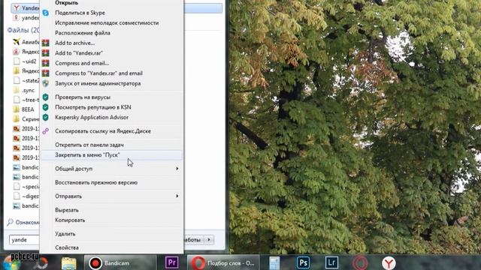
Task: Click the 'Ознаком...' more results link
Action: coord(27,223)
